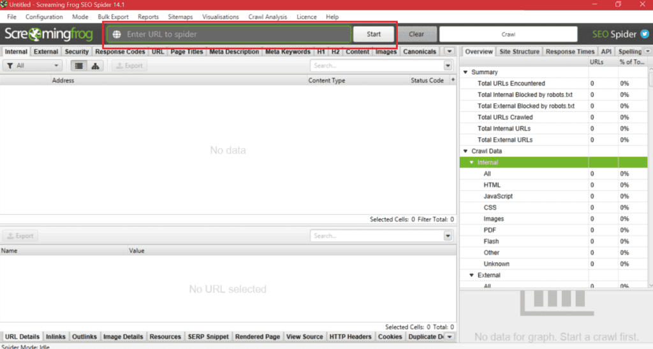Select PDF under Internal
This screenshot has width=653, height=349.
coord(554,230)
